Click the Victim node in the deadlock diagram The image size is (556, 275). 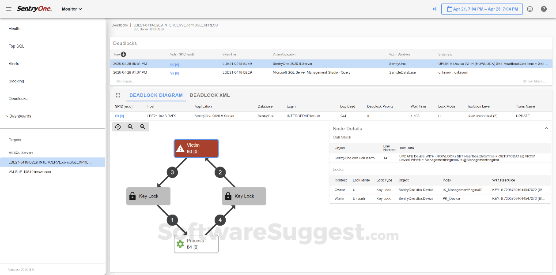pos(196,149)
